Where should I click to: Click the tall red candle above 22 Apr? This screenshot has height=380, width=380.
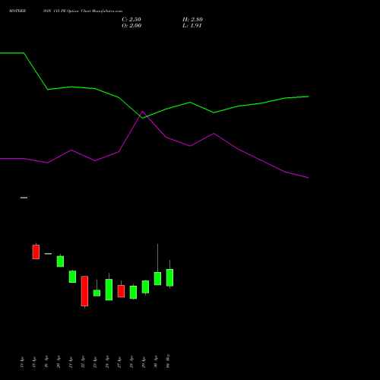(84, 291)
